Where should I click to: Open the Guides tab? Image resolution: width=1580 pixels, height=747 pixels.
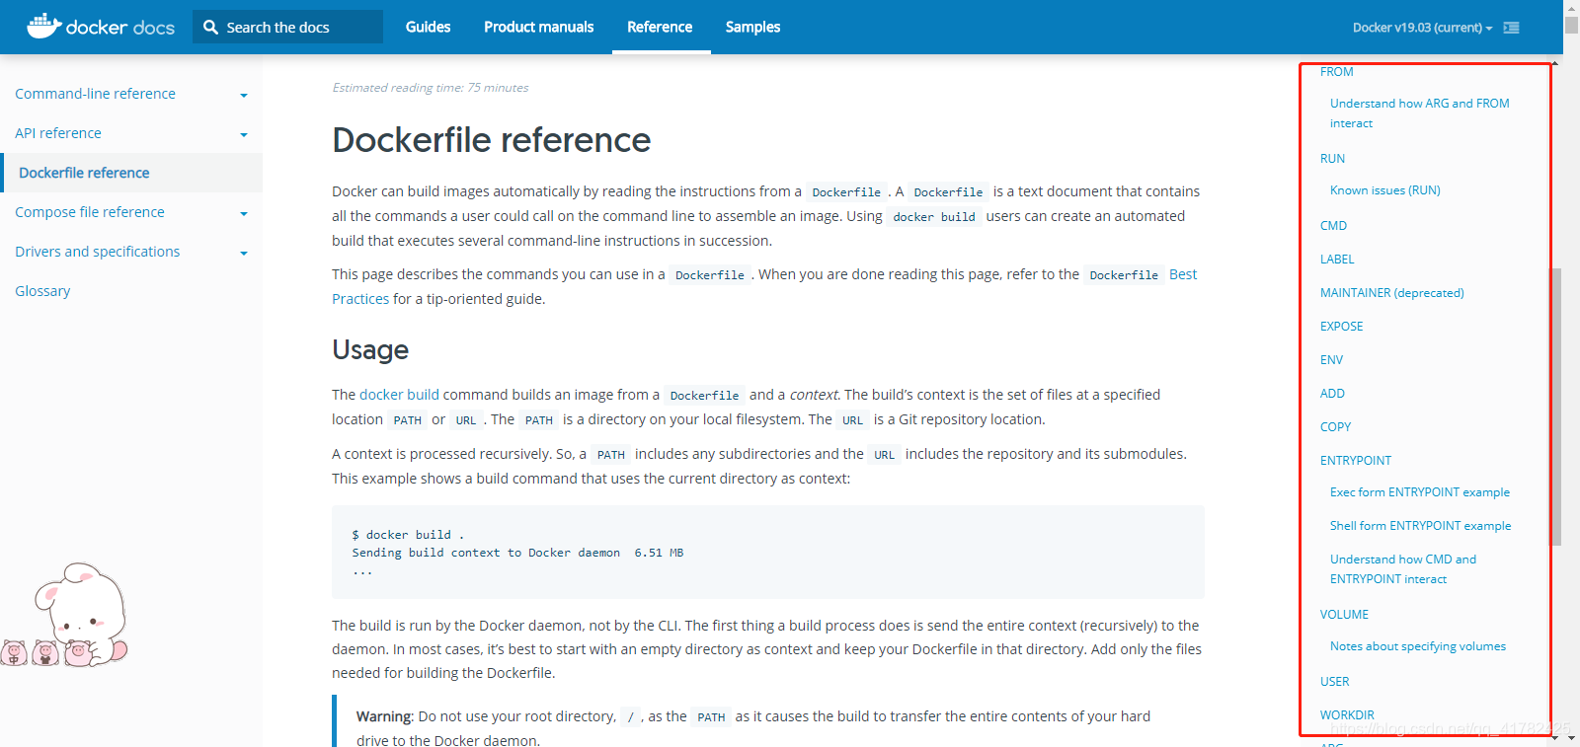(x=428, y=27)
